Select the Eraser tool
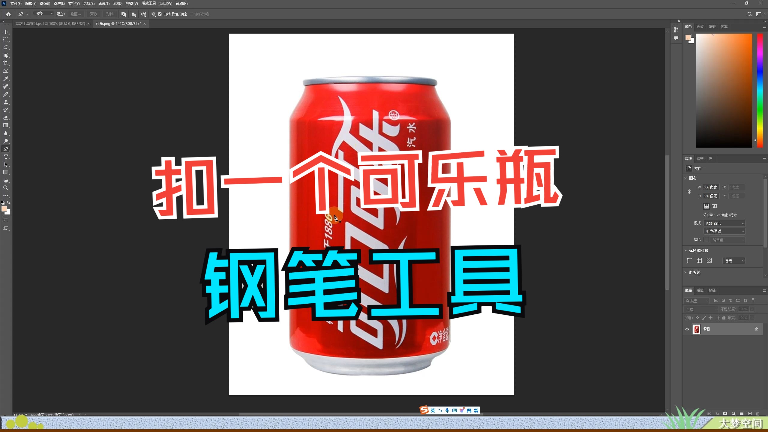 (x=6, y=118)
